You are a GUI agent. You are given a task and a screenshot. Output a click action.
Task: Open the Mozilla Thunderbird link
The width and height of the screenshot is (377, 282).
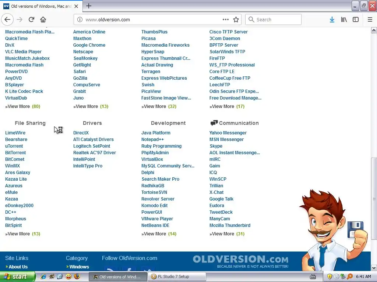click(230, 225)
